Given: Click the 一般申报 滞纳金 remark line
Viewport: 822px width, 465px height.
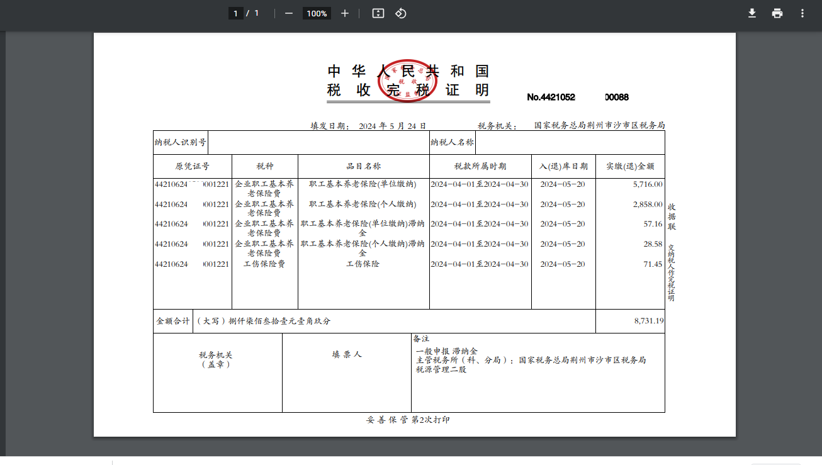Looking at the screenshot, I should pos(447,351).
